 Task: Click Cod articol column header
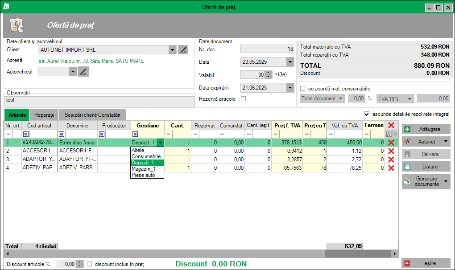[39, 126]
